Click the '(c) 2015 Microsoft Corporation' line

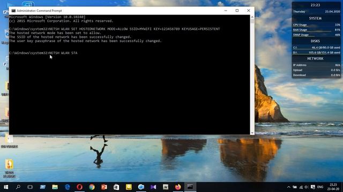tap(61, 21)
